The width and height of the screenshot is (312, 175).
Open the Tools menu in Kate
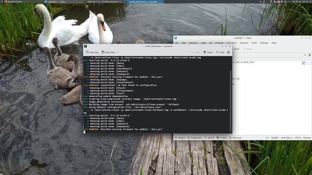(x=254, y=43)
